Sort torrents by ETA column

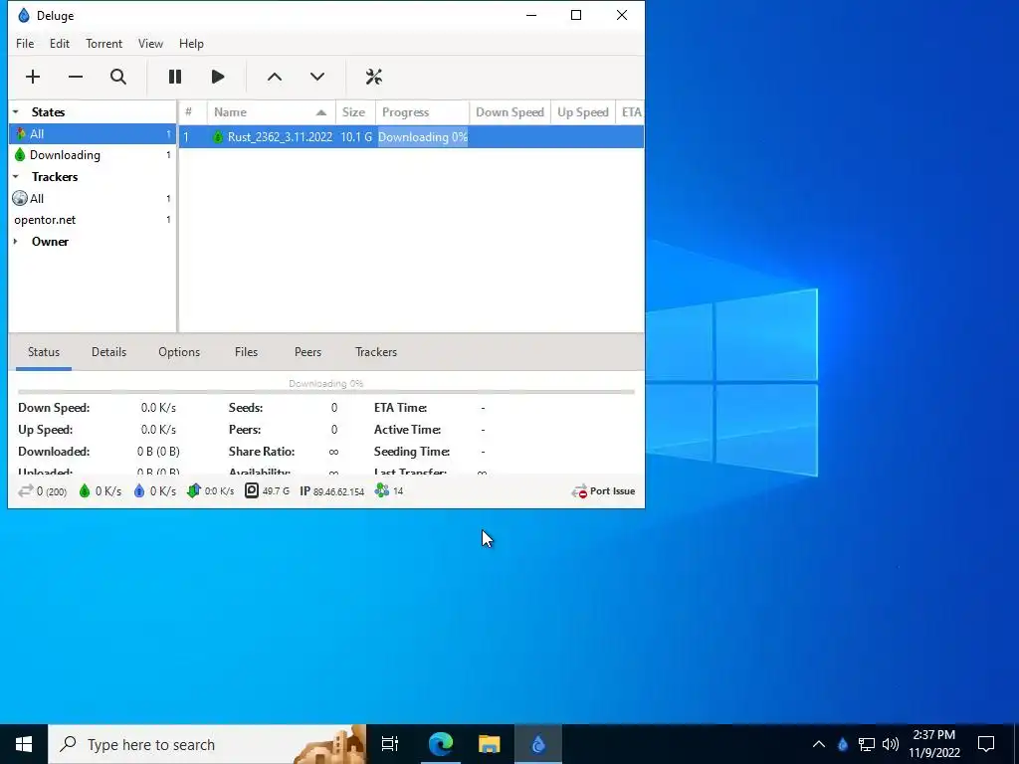point(630,112)
